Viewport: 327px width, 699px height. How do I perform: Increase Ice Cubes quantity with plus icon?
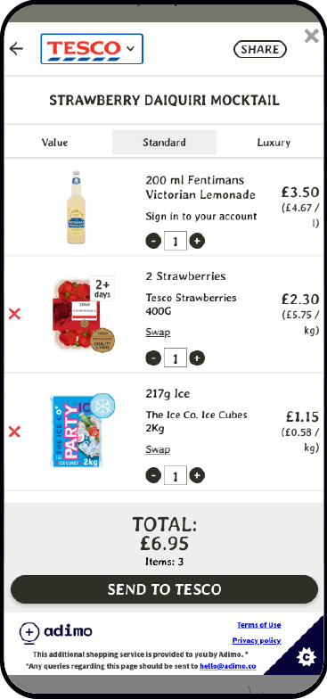[x=197, y=476]
